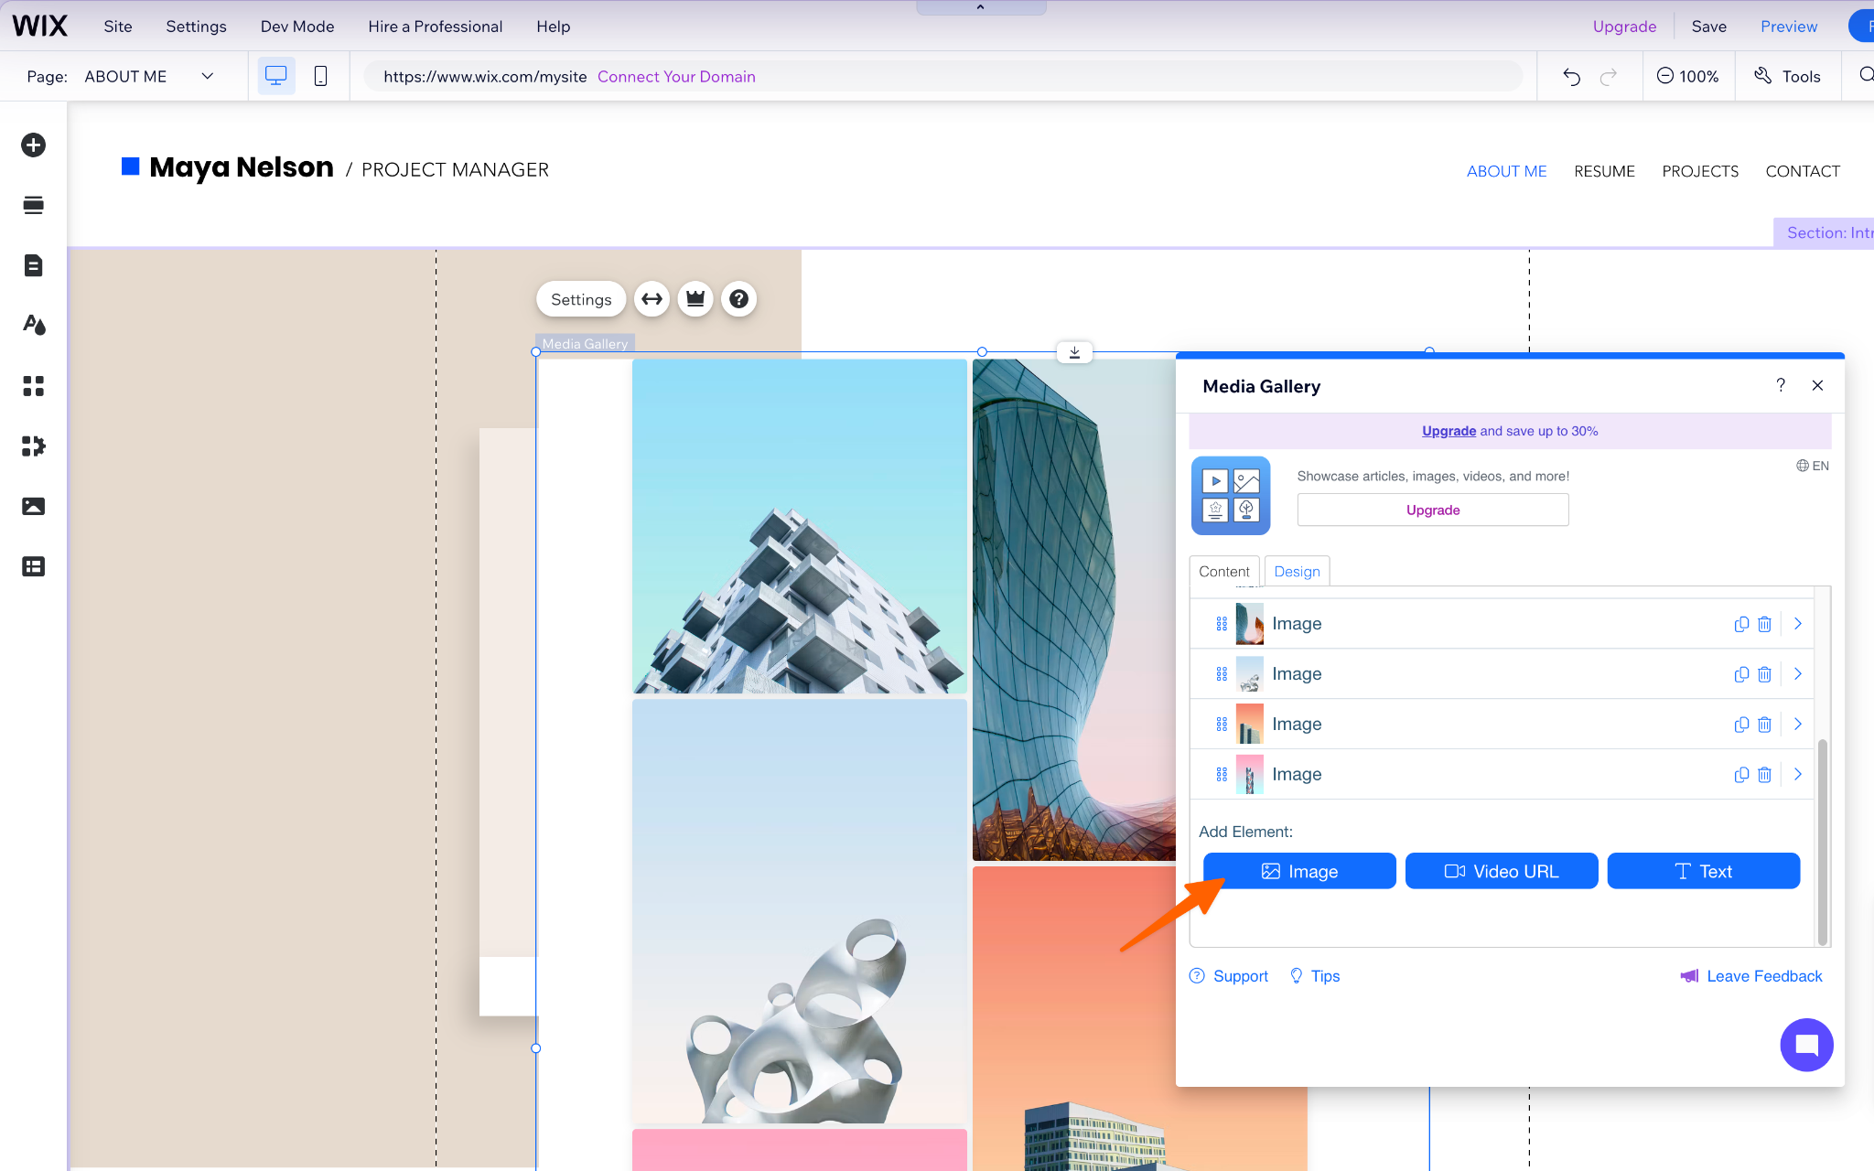
Task: Switch to the Design tab
Action: pyautogui.click(x=1297, y=571)
